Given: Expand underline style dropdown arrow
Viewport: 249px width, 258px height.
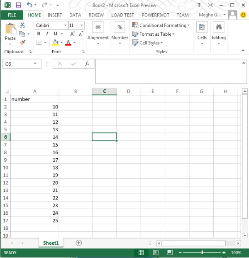Looking at the screenshot, I should [62, 34].
